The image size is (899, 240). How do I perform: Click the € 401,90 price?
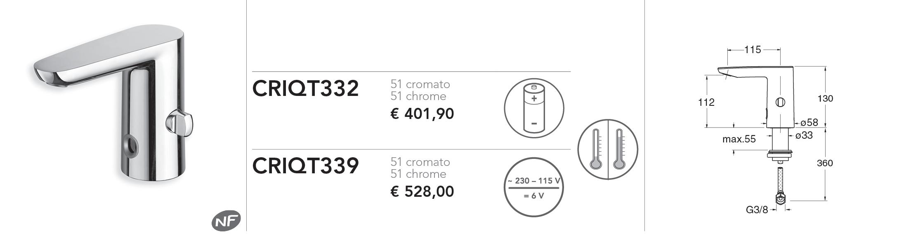[x=422, y=114]
